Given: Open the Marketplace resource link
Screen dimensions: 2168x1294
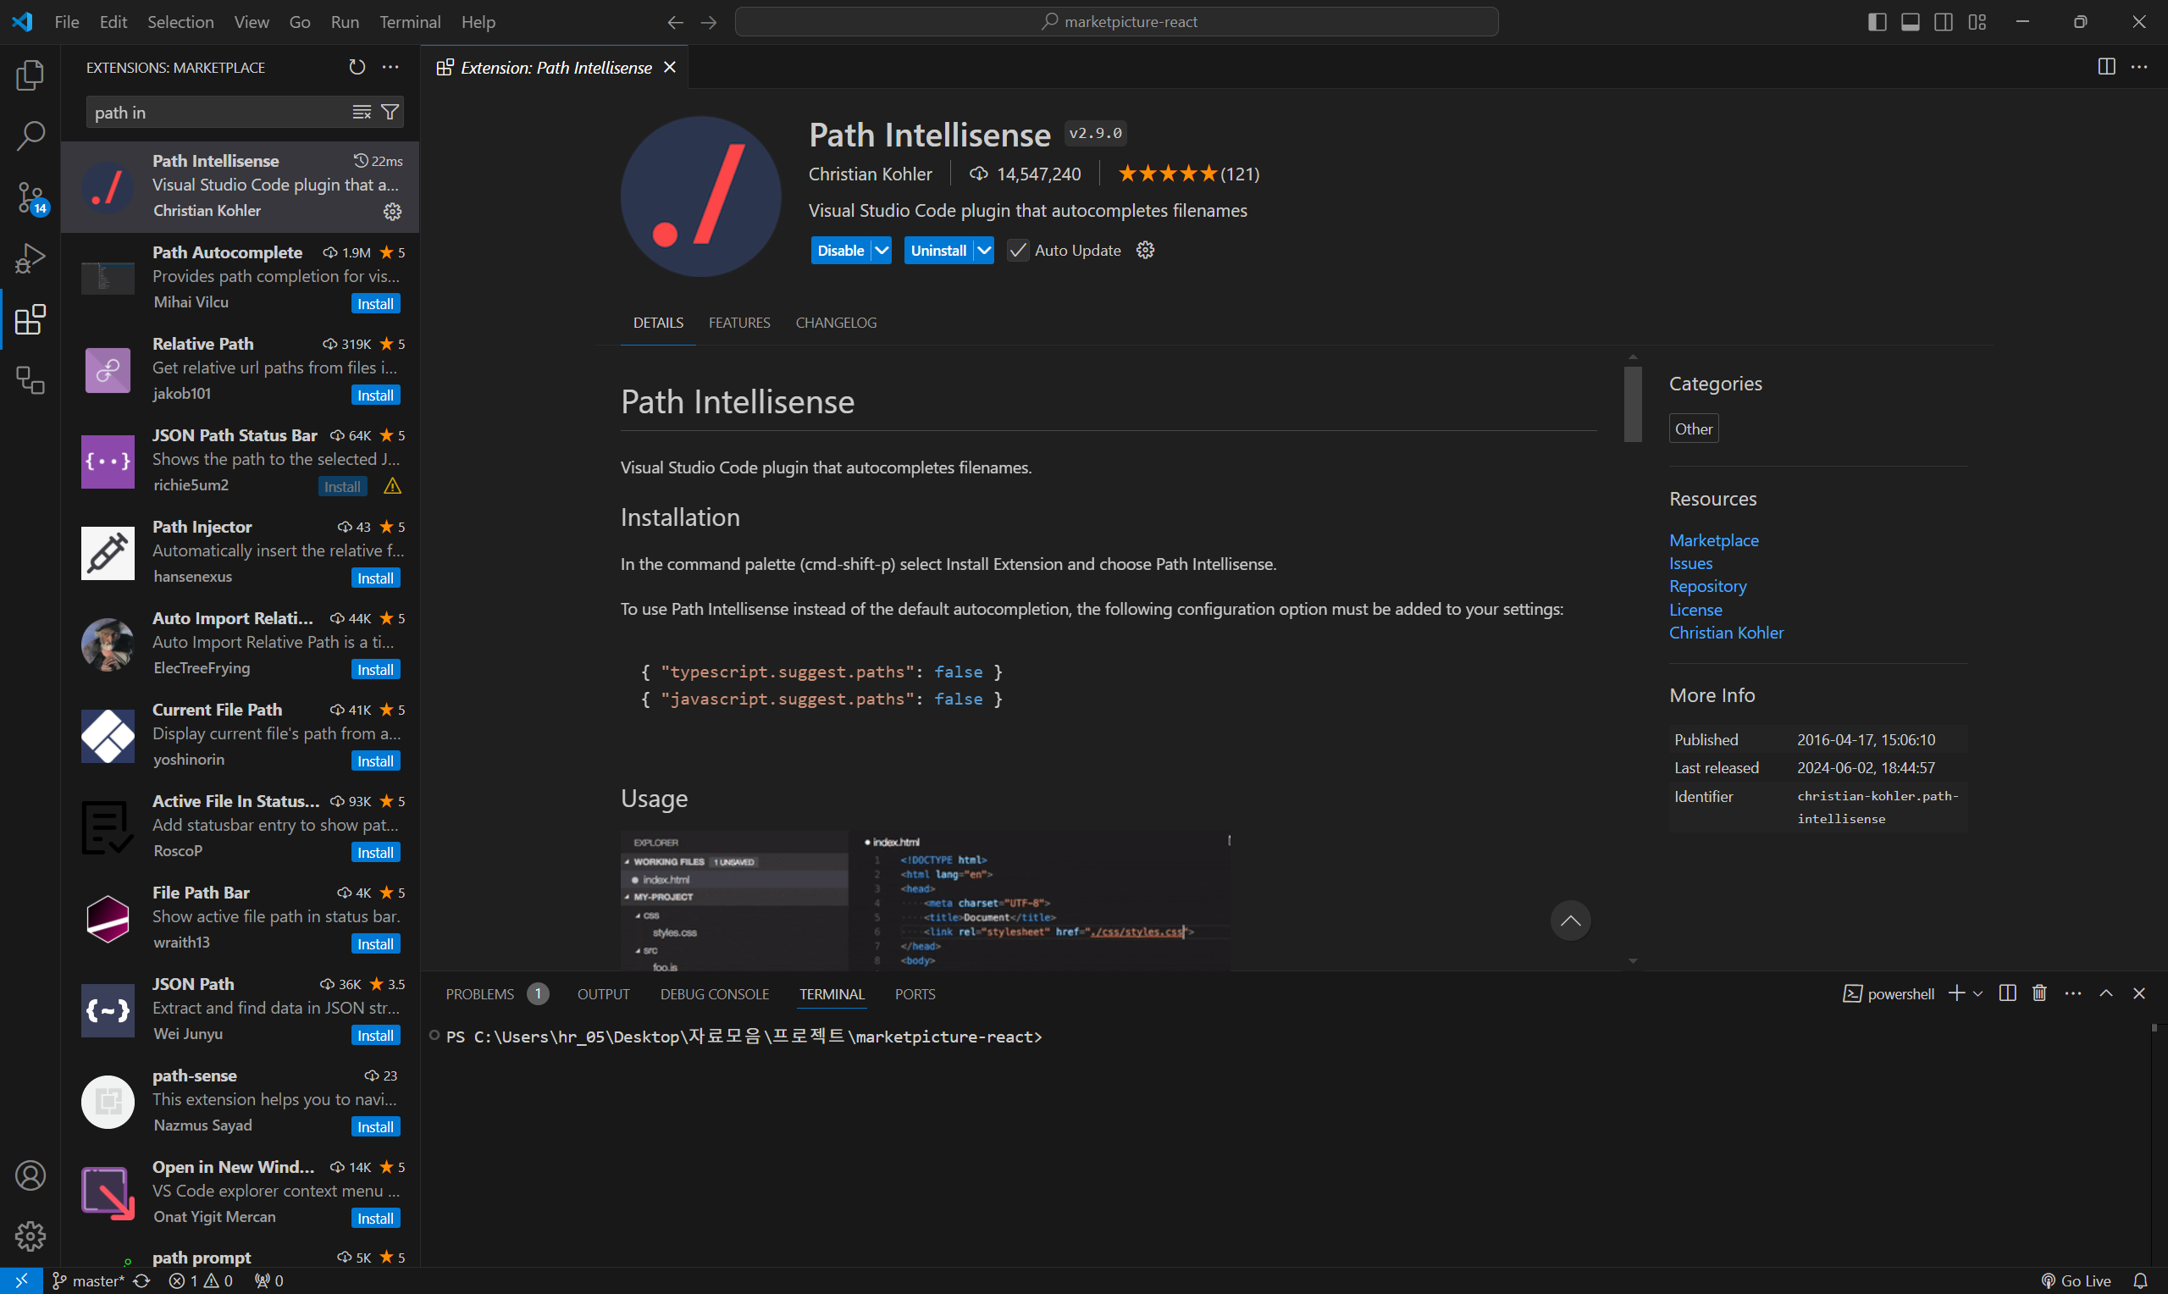Looking at the screenshot, I should (1714, 540).
